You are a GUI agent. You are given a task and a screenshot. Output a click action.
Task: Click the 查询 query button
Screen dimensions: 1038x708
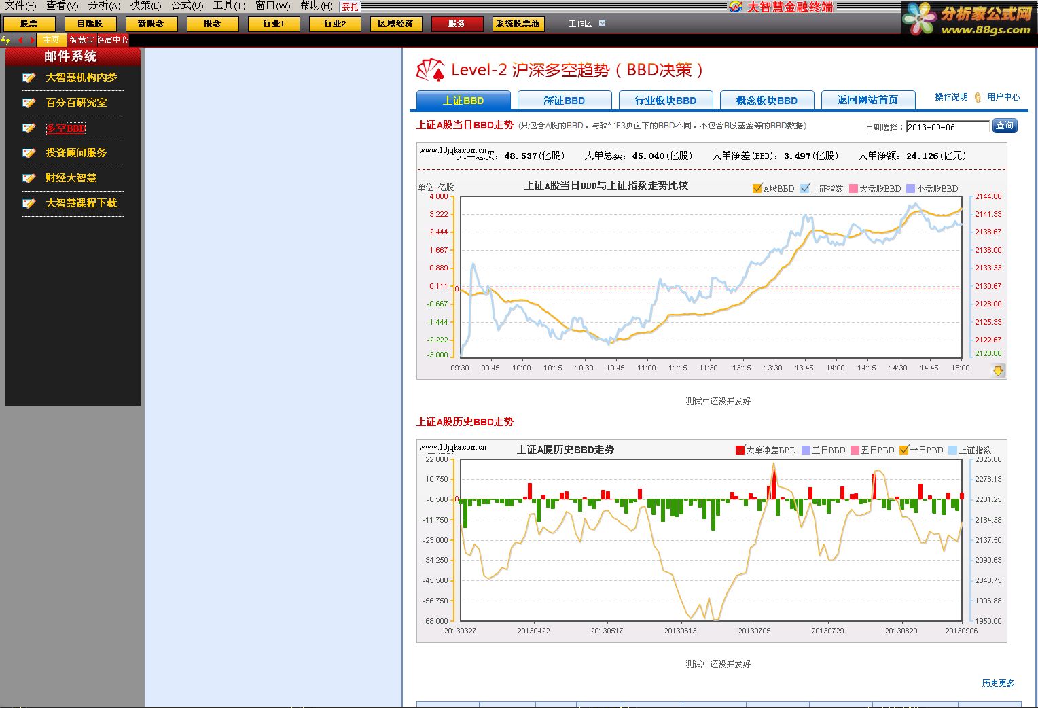[1005, 126]
